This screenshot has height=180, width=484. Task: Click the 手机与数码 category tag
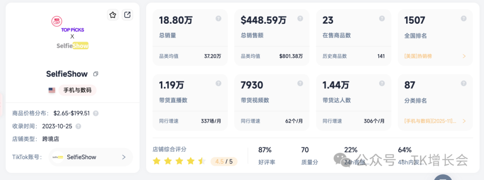[x=77, y=90]
